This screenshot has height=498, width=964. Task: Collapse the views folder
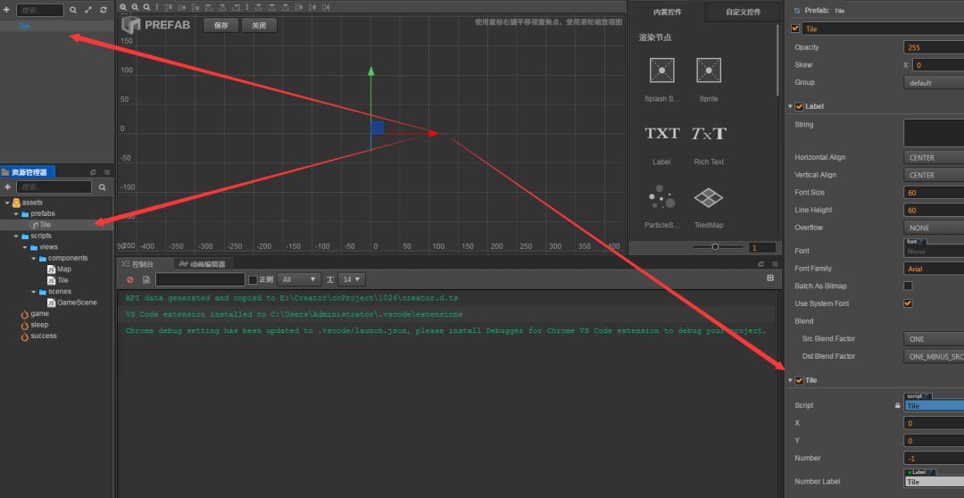pos(25,247)
